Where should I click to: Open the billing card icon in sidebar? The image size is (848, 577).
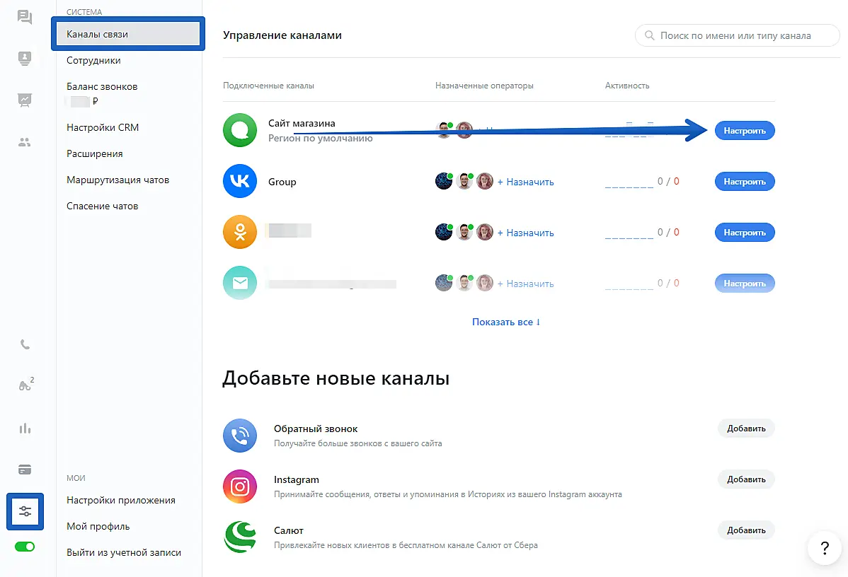click(25, 470)
